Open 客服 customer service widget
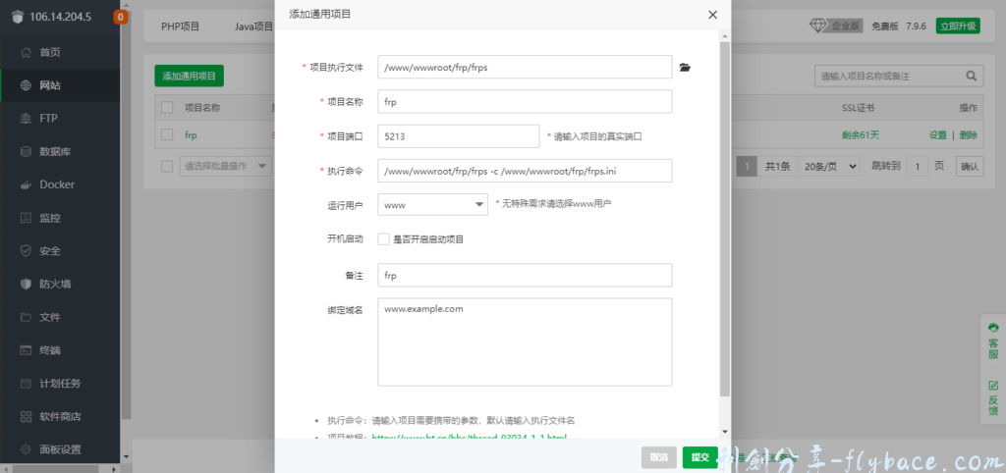1006x473 pixels. point(993,342)
